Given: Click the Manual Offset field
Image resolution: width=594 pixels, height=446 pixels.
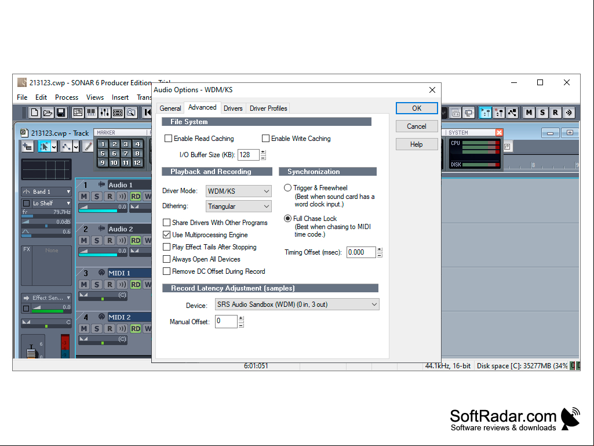Looking at the screenshot, I should tap(226, 321).
